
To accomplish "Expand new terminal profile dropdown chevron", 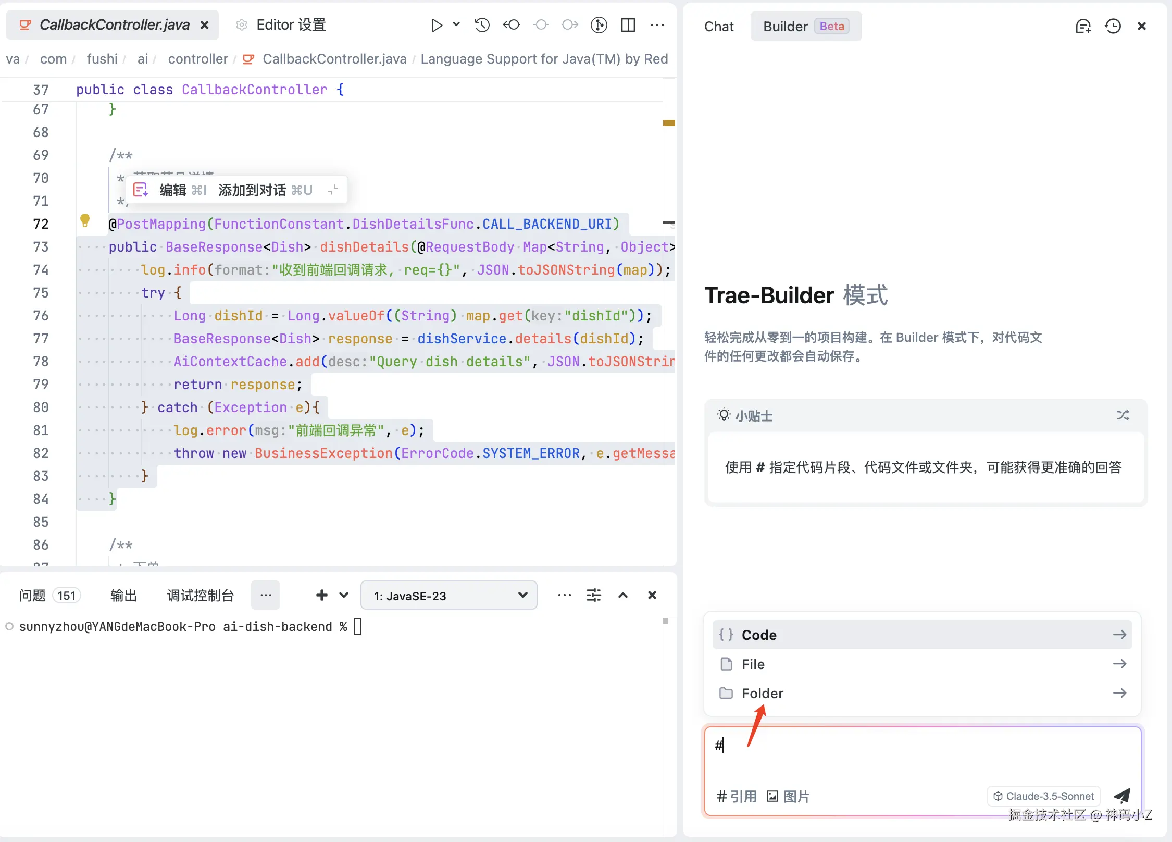I will 344,595.
